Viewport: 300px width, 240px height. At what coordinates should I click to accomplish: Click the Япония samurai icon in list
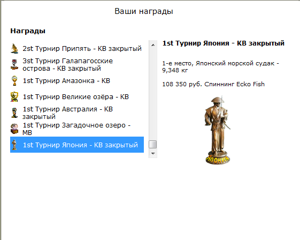click(x=14, y=145)
